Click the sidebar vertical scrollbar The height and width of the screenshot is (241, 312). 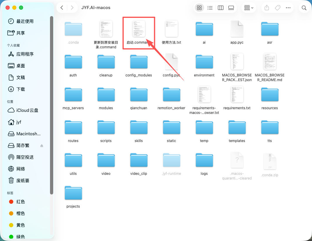[51, 105]
